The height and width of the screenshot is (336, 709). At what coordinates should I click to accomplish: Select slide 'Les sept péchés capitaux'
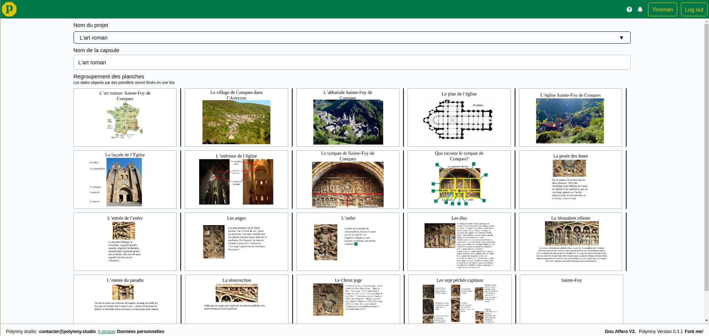click(x=460, y=299)
